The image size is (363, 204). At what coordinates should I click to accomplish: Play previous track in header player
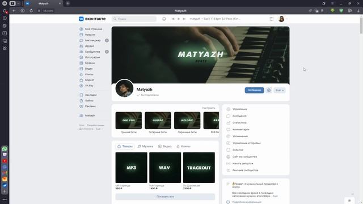pos(173,19)
